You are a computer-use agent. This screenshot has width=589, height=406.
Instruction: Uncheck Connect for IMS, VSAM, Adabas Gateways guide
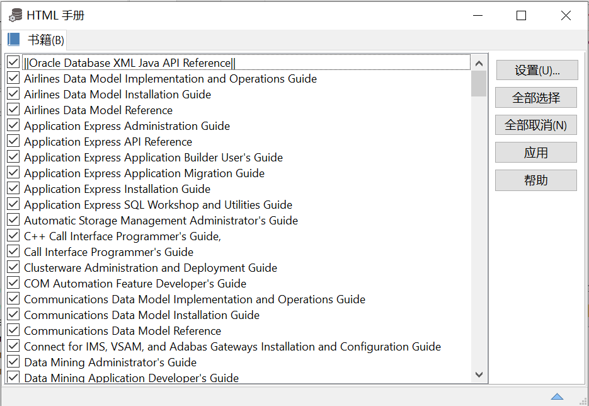(x=13, y=346)
